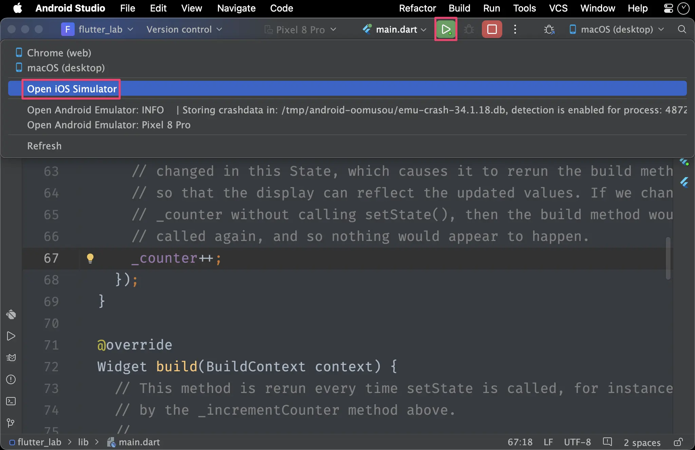Open the Logcat tool window icon
Screen dimensions: 695x450
(11, 358)
